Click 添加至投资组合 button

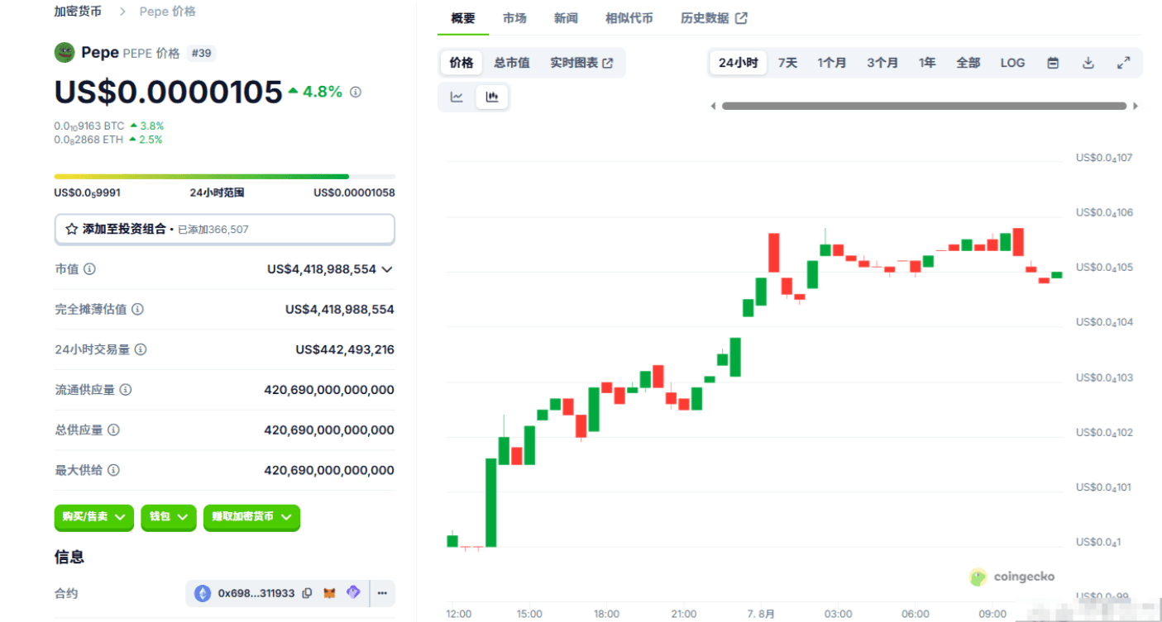224,230
